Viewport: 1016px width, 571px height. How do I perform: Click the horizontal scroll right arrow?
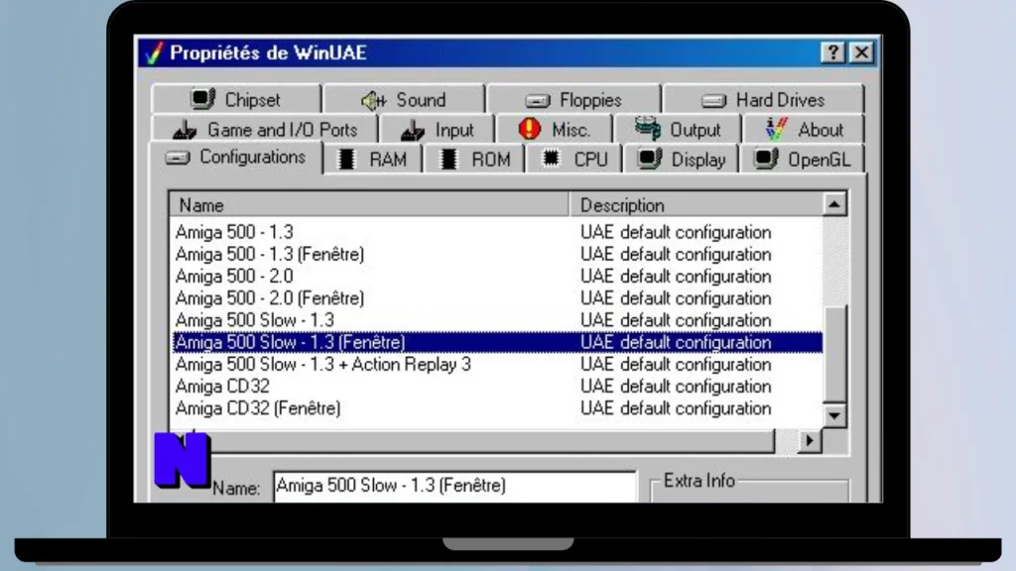[x=810, y=441]
